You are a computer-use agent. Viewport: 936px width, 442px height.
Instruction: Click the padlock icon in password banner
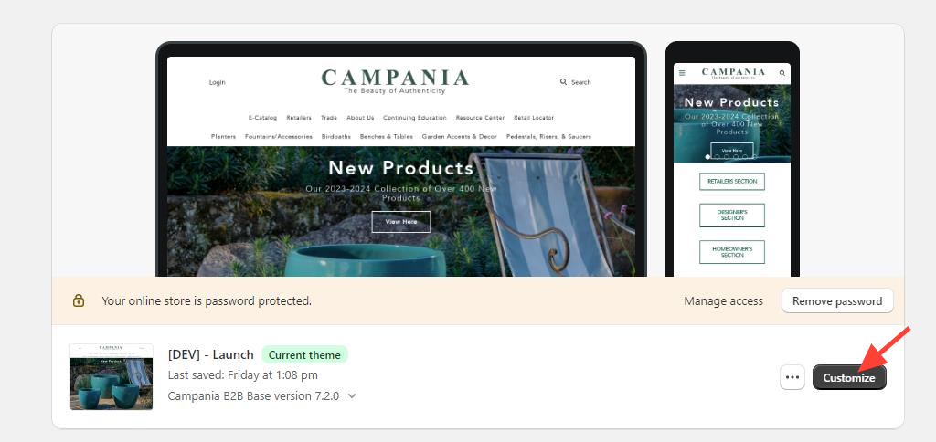tap(79, 300)
